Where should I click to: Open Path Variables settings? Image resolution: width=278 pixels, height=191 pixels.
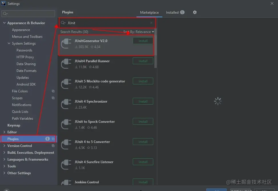(x=23, y=118)
